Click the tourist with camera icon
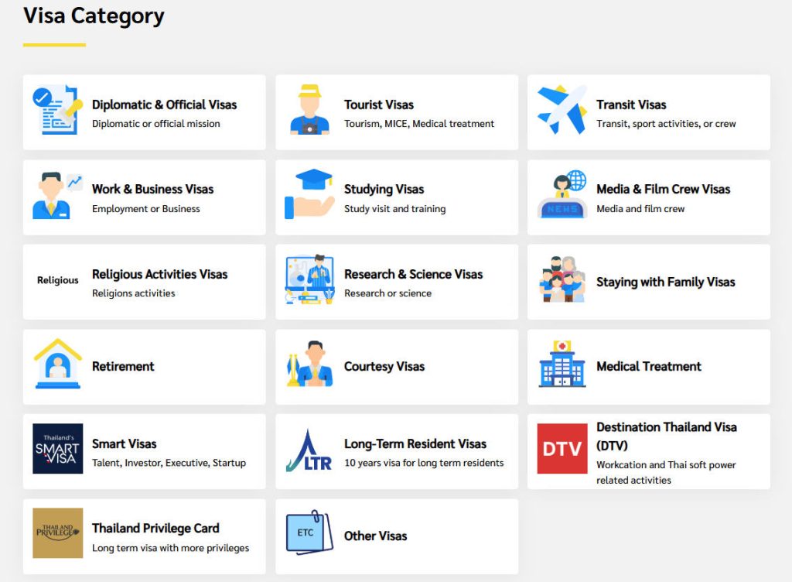Image resolution: width=792 pixels, height=582 pixels. click(309, 110)
